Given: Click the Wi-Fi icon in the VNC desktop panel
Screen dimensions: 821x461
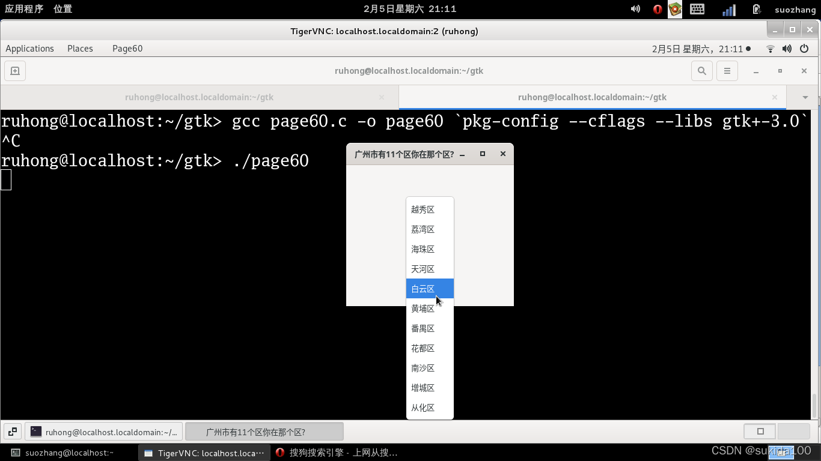Looking at the screenshot, I should tap(771, 49).
